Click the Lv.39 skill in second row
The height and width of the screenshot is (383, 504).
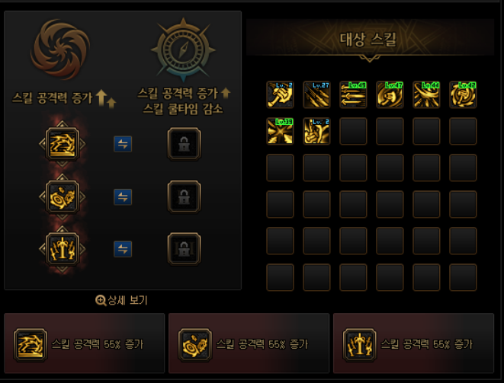tap(280, 131)
